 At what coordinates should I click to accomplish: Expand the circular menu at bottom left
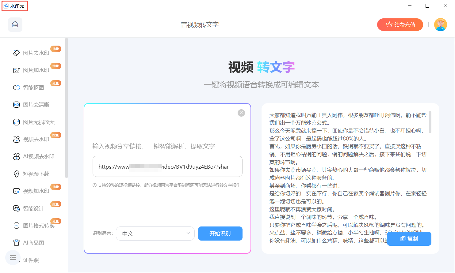click(13, 257)
